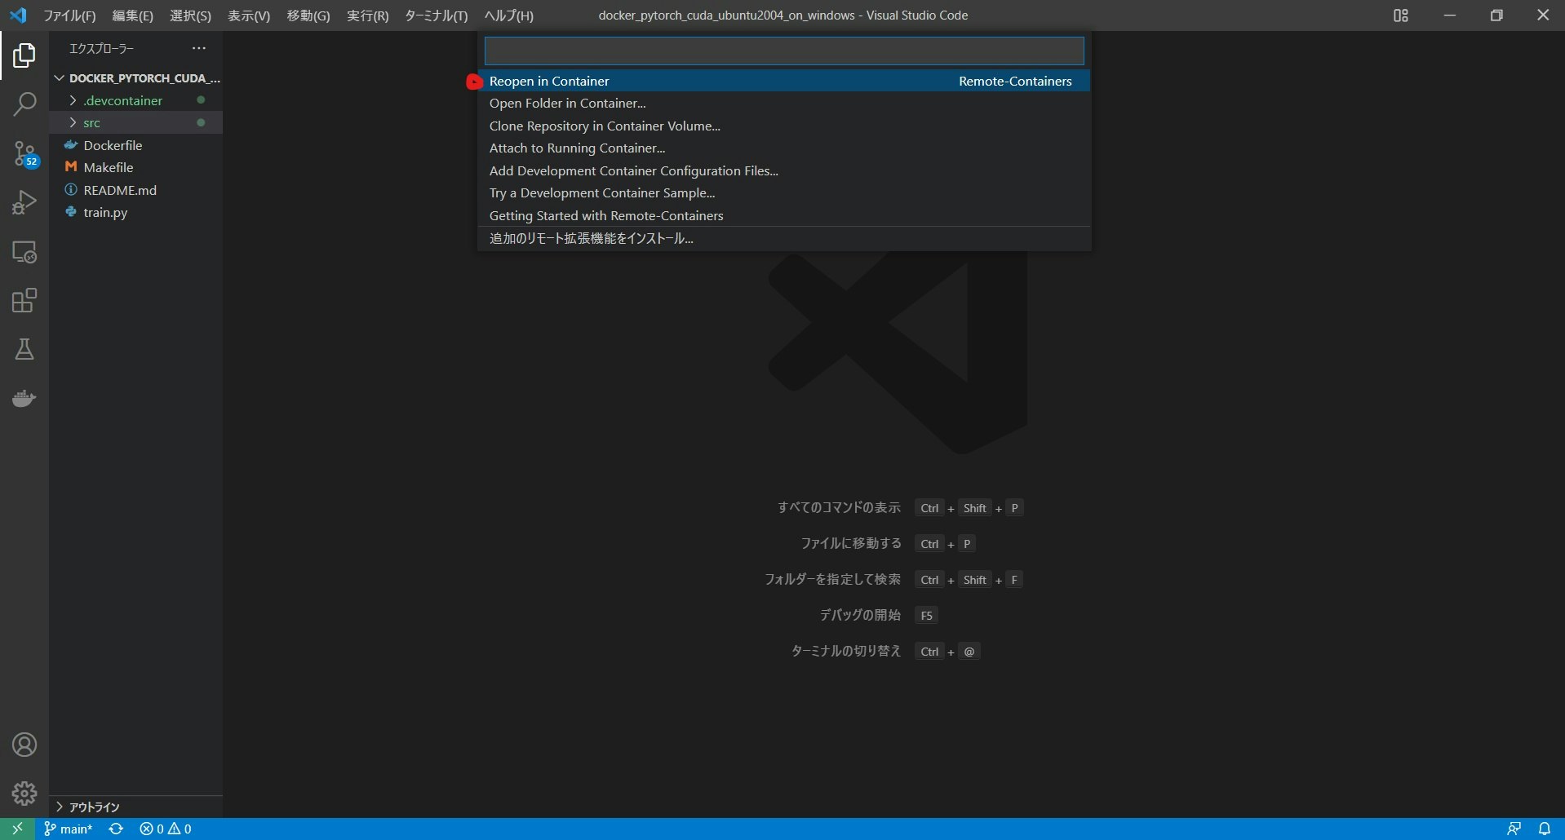
Task: Open Run and Debug view
Action: 24,202
